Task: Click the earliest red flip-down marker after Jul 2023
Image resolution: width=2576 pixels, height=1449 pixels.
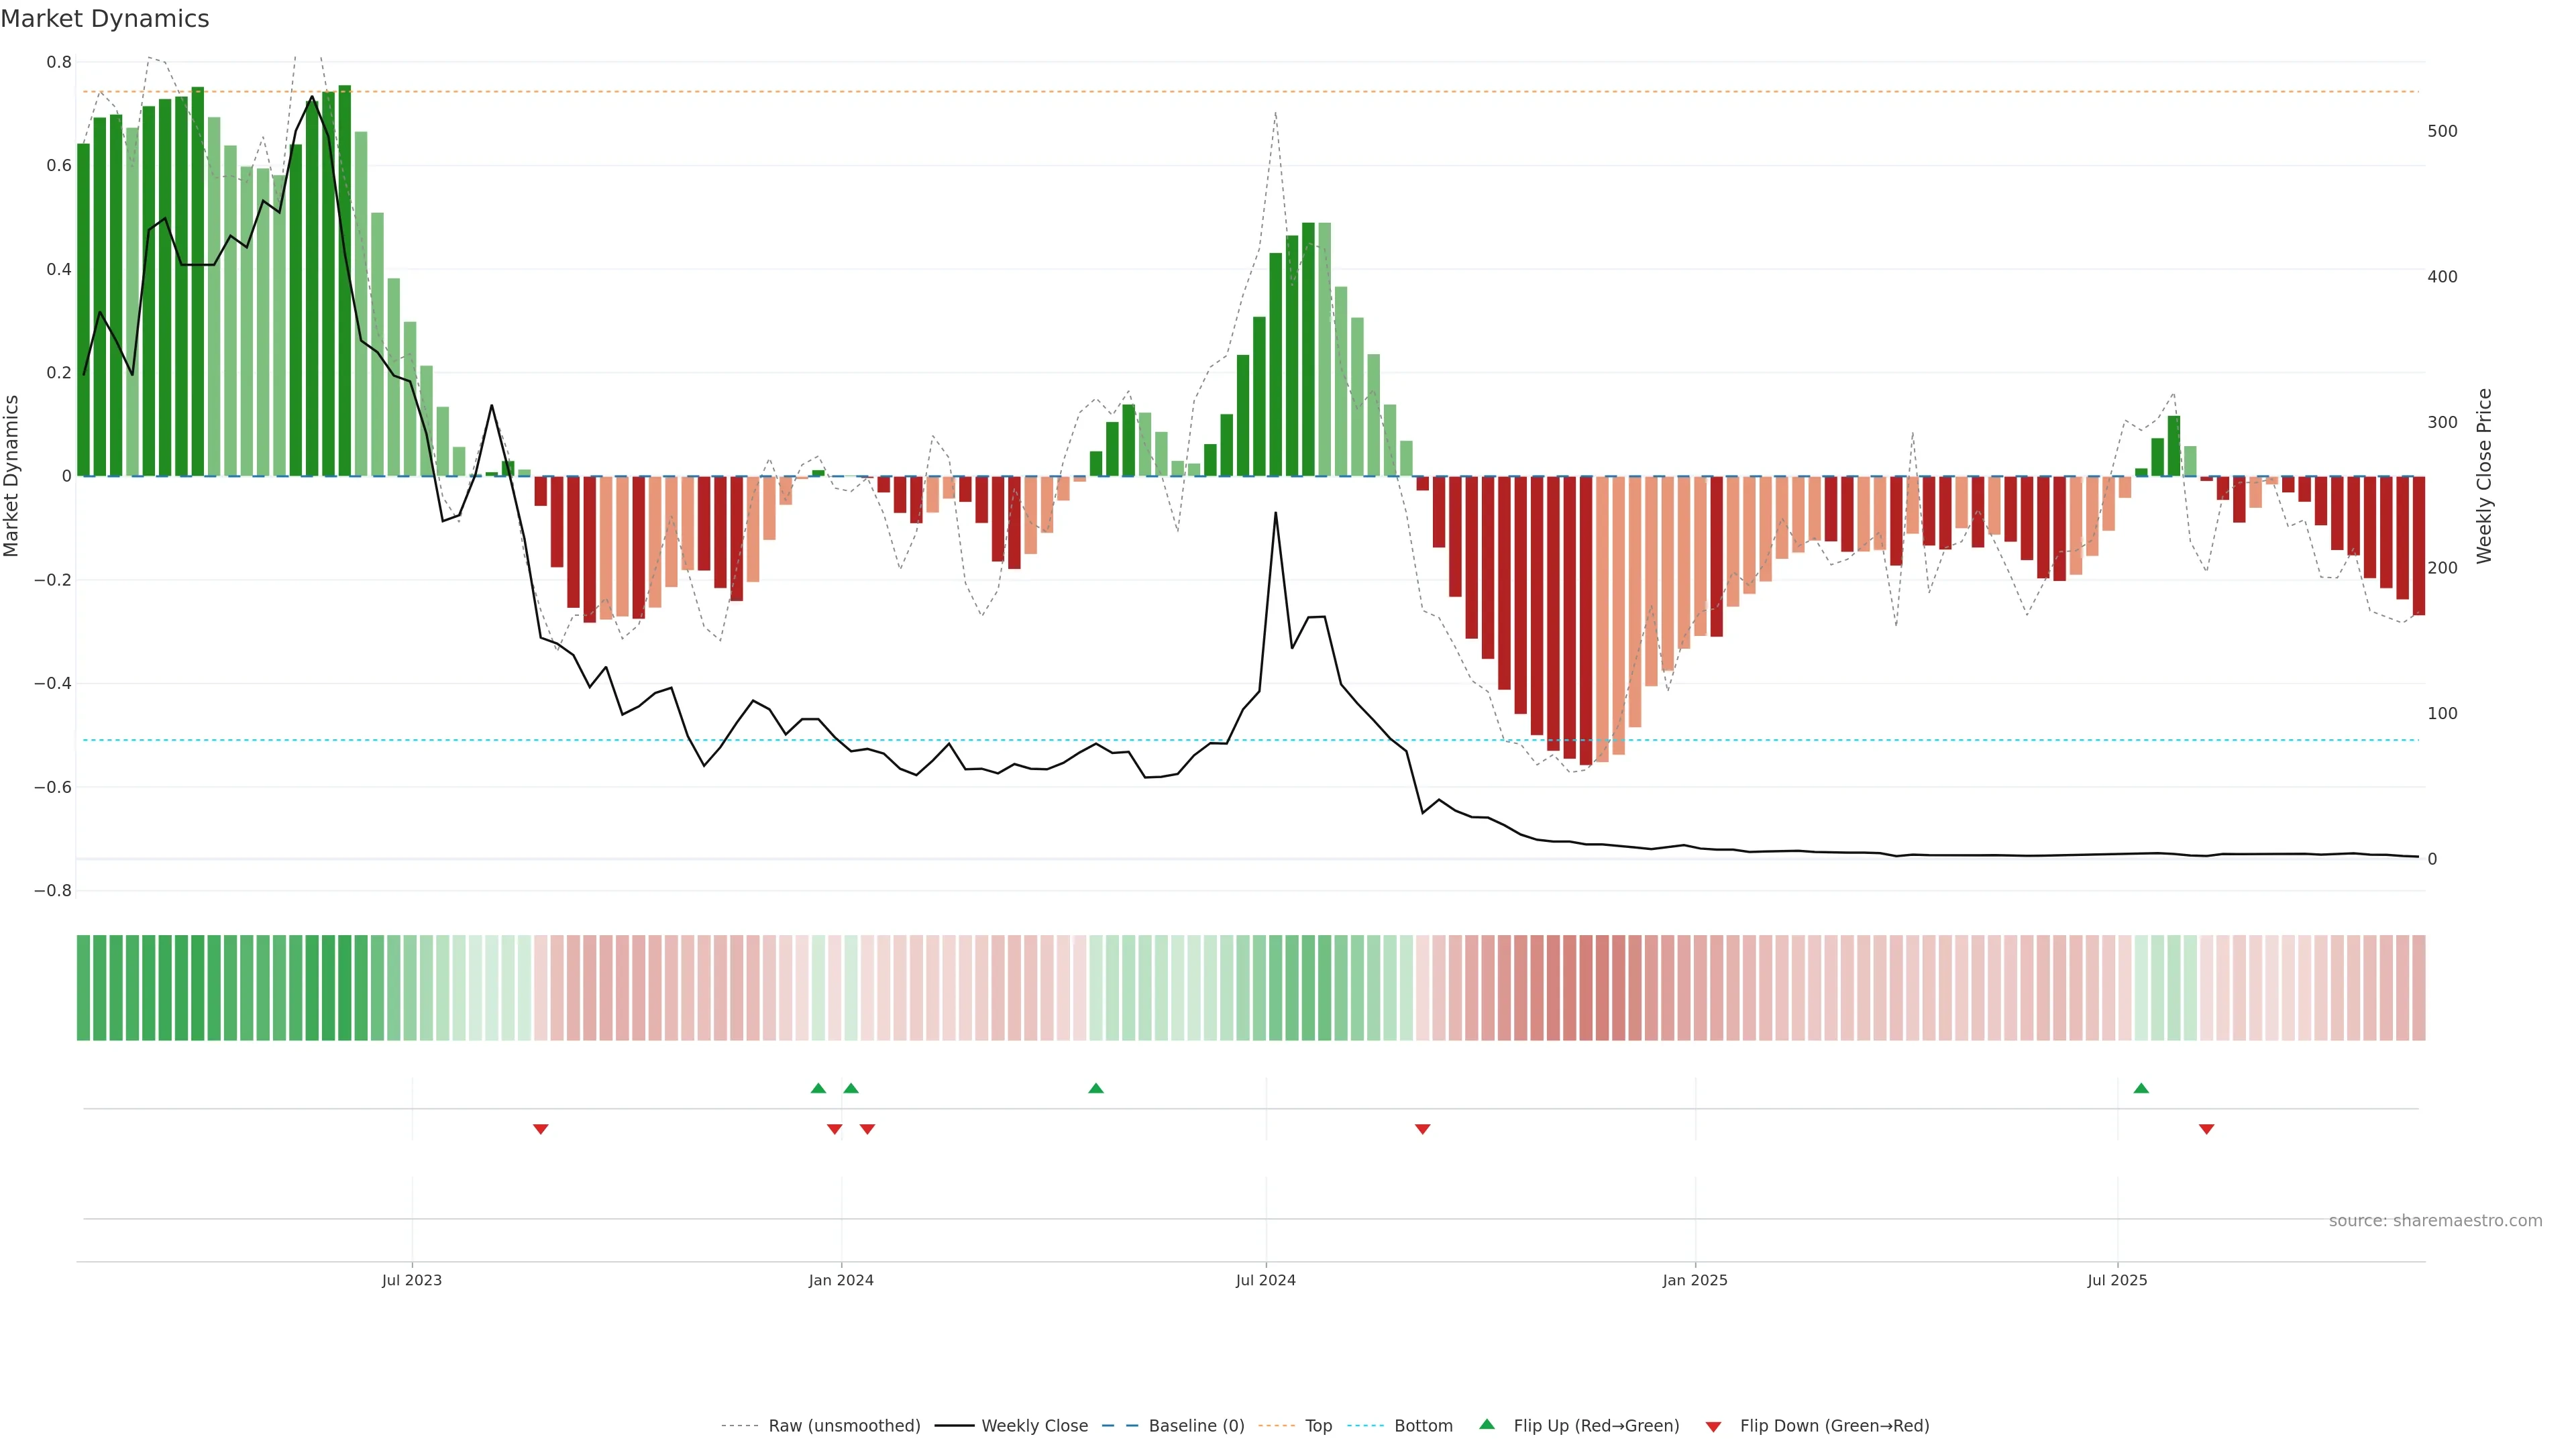Action: [x=541, y=1129]
